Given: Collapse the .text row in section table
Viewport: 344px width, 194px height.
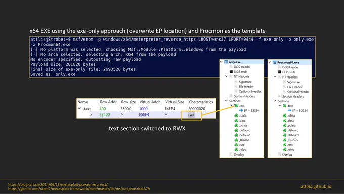Looking at the screenshot, I should (x=79, y=109).
